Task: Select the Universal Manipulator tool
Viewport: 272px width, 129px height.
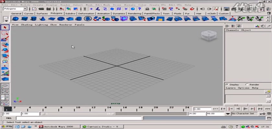Action: pos(5,62)
